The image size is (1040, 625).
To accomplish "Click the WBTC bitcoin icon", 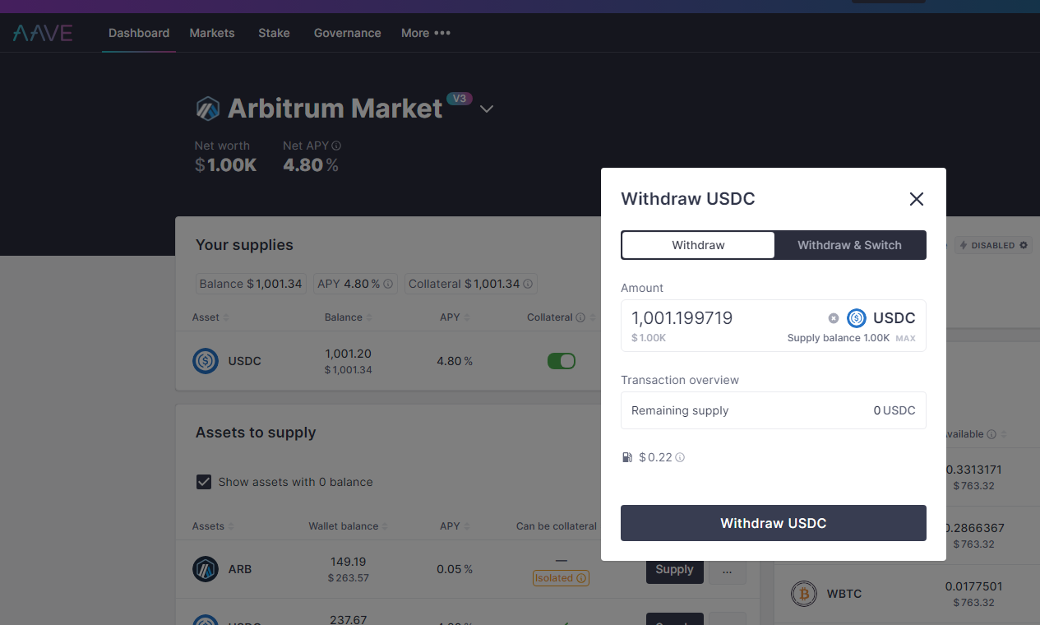I will click(804, 594).
